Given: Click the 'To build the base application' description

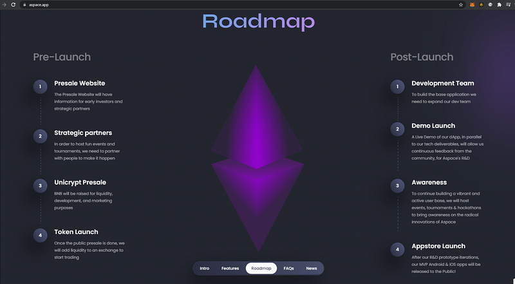Looking at the screenshot, I should coord(444,98).
